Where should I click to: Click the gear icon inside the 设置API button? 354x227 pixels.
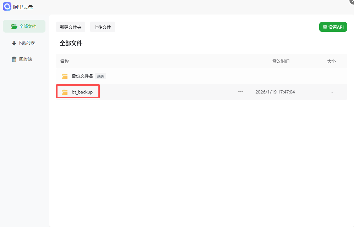click(x=325, y=27)
